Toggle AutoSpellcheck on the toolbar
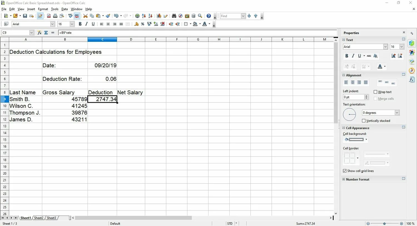Screen dimensions: 417x226 click(77, 16)
